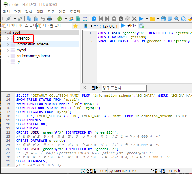Click the yellow open folder icon
The height and width of the screenshot is (174, 192).
(152, 19)
